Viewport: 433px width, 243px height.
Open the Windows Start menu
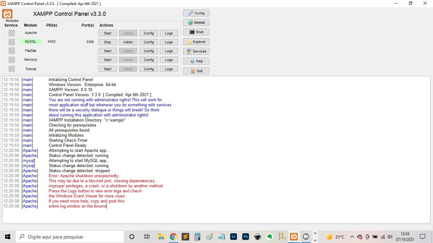pos(8,237)
